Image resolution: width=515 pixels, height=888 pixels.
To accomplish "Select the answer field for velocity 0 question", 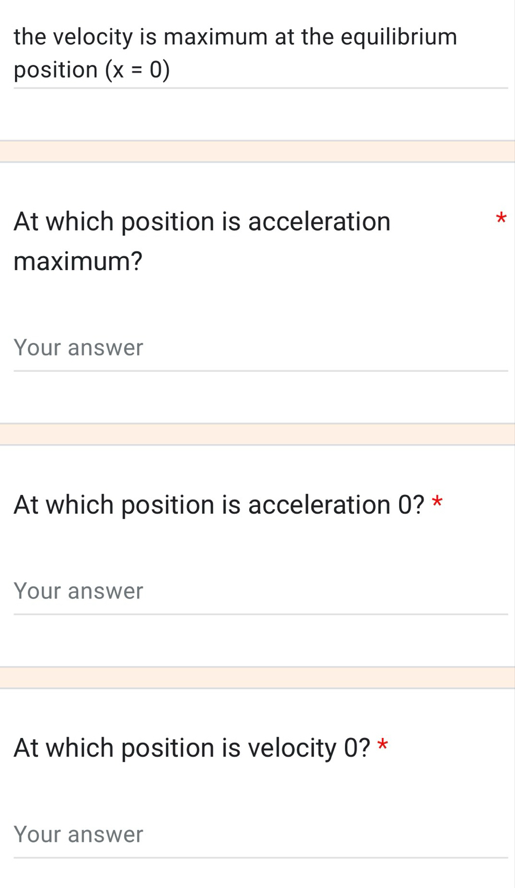I will [x=260, y=835].
